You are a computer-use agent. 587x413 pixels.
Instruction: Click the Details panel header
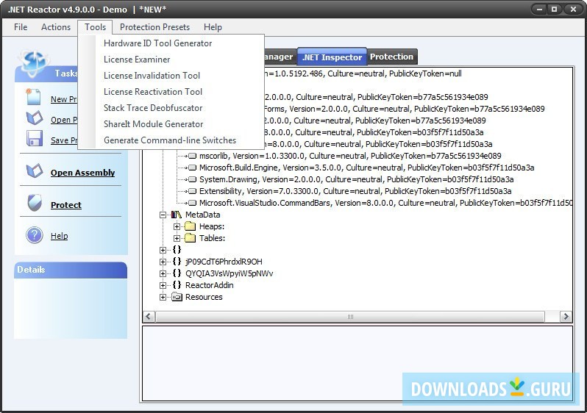pyautogui.click(x=71, y=270)
